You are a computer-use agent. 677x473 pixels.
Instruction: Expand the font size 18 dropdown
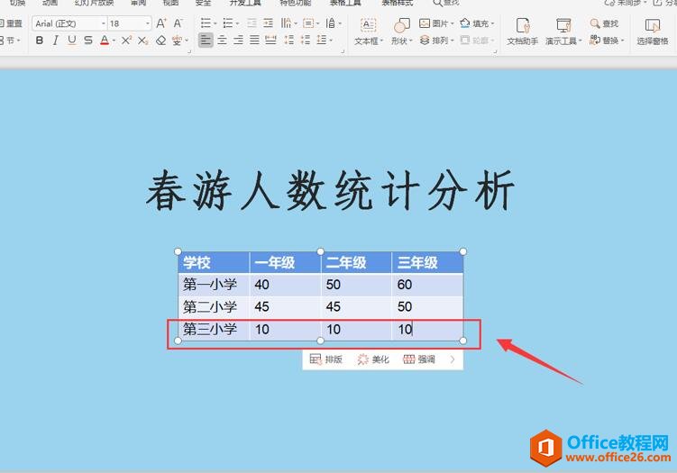145,23
